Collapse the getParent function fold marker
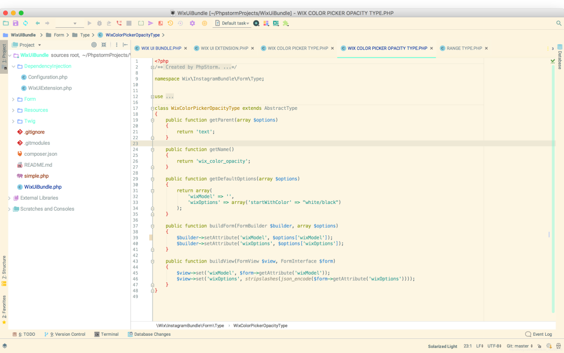Viewport: 564px width, 353px height. [x=152, y=120]
